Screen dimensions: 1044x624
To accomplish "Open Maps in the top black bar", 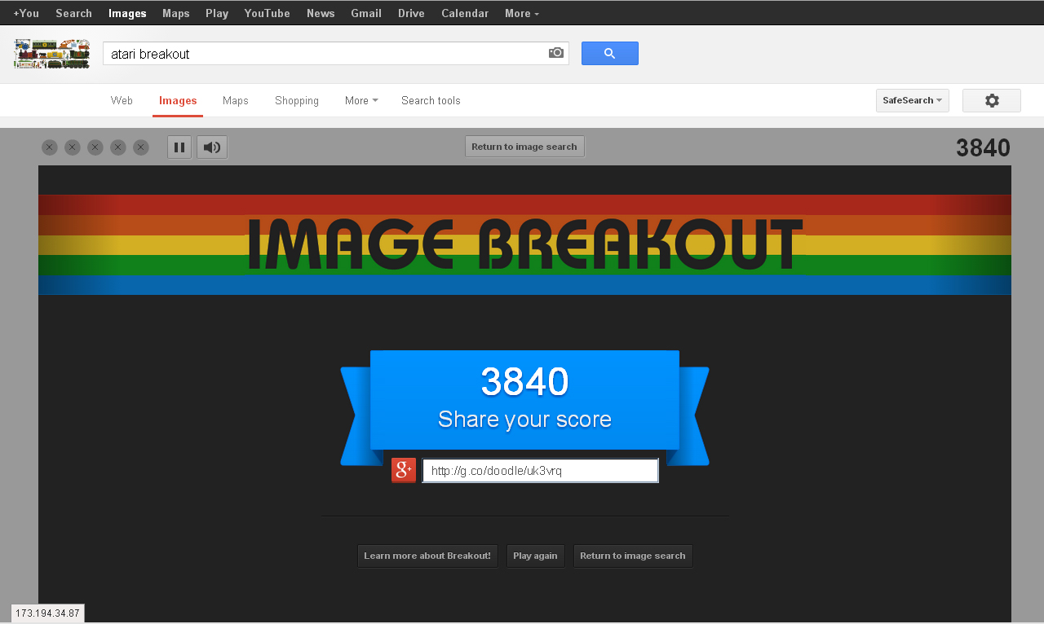I will point(176,13).
